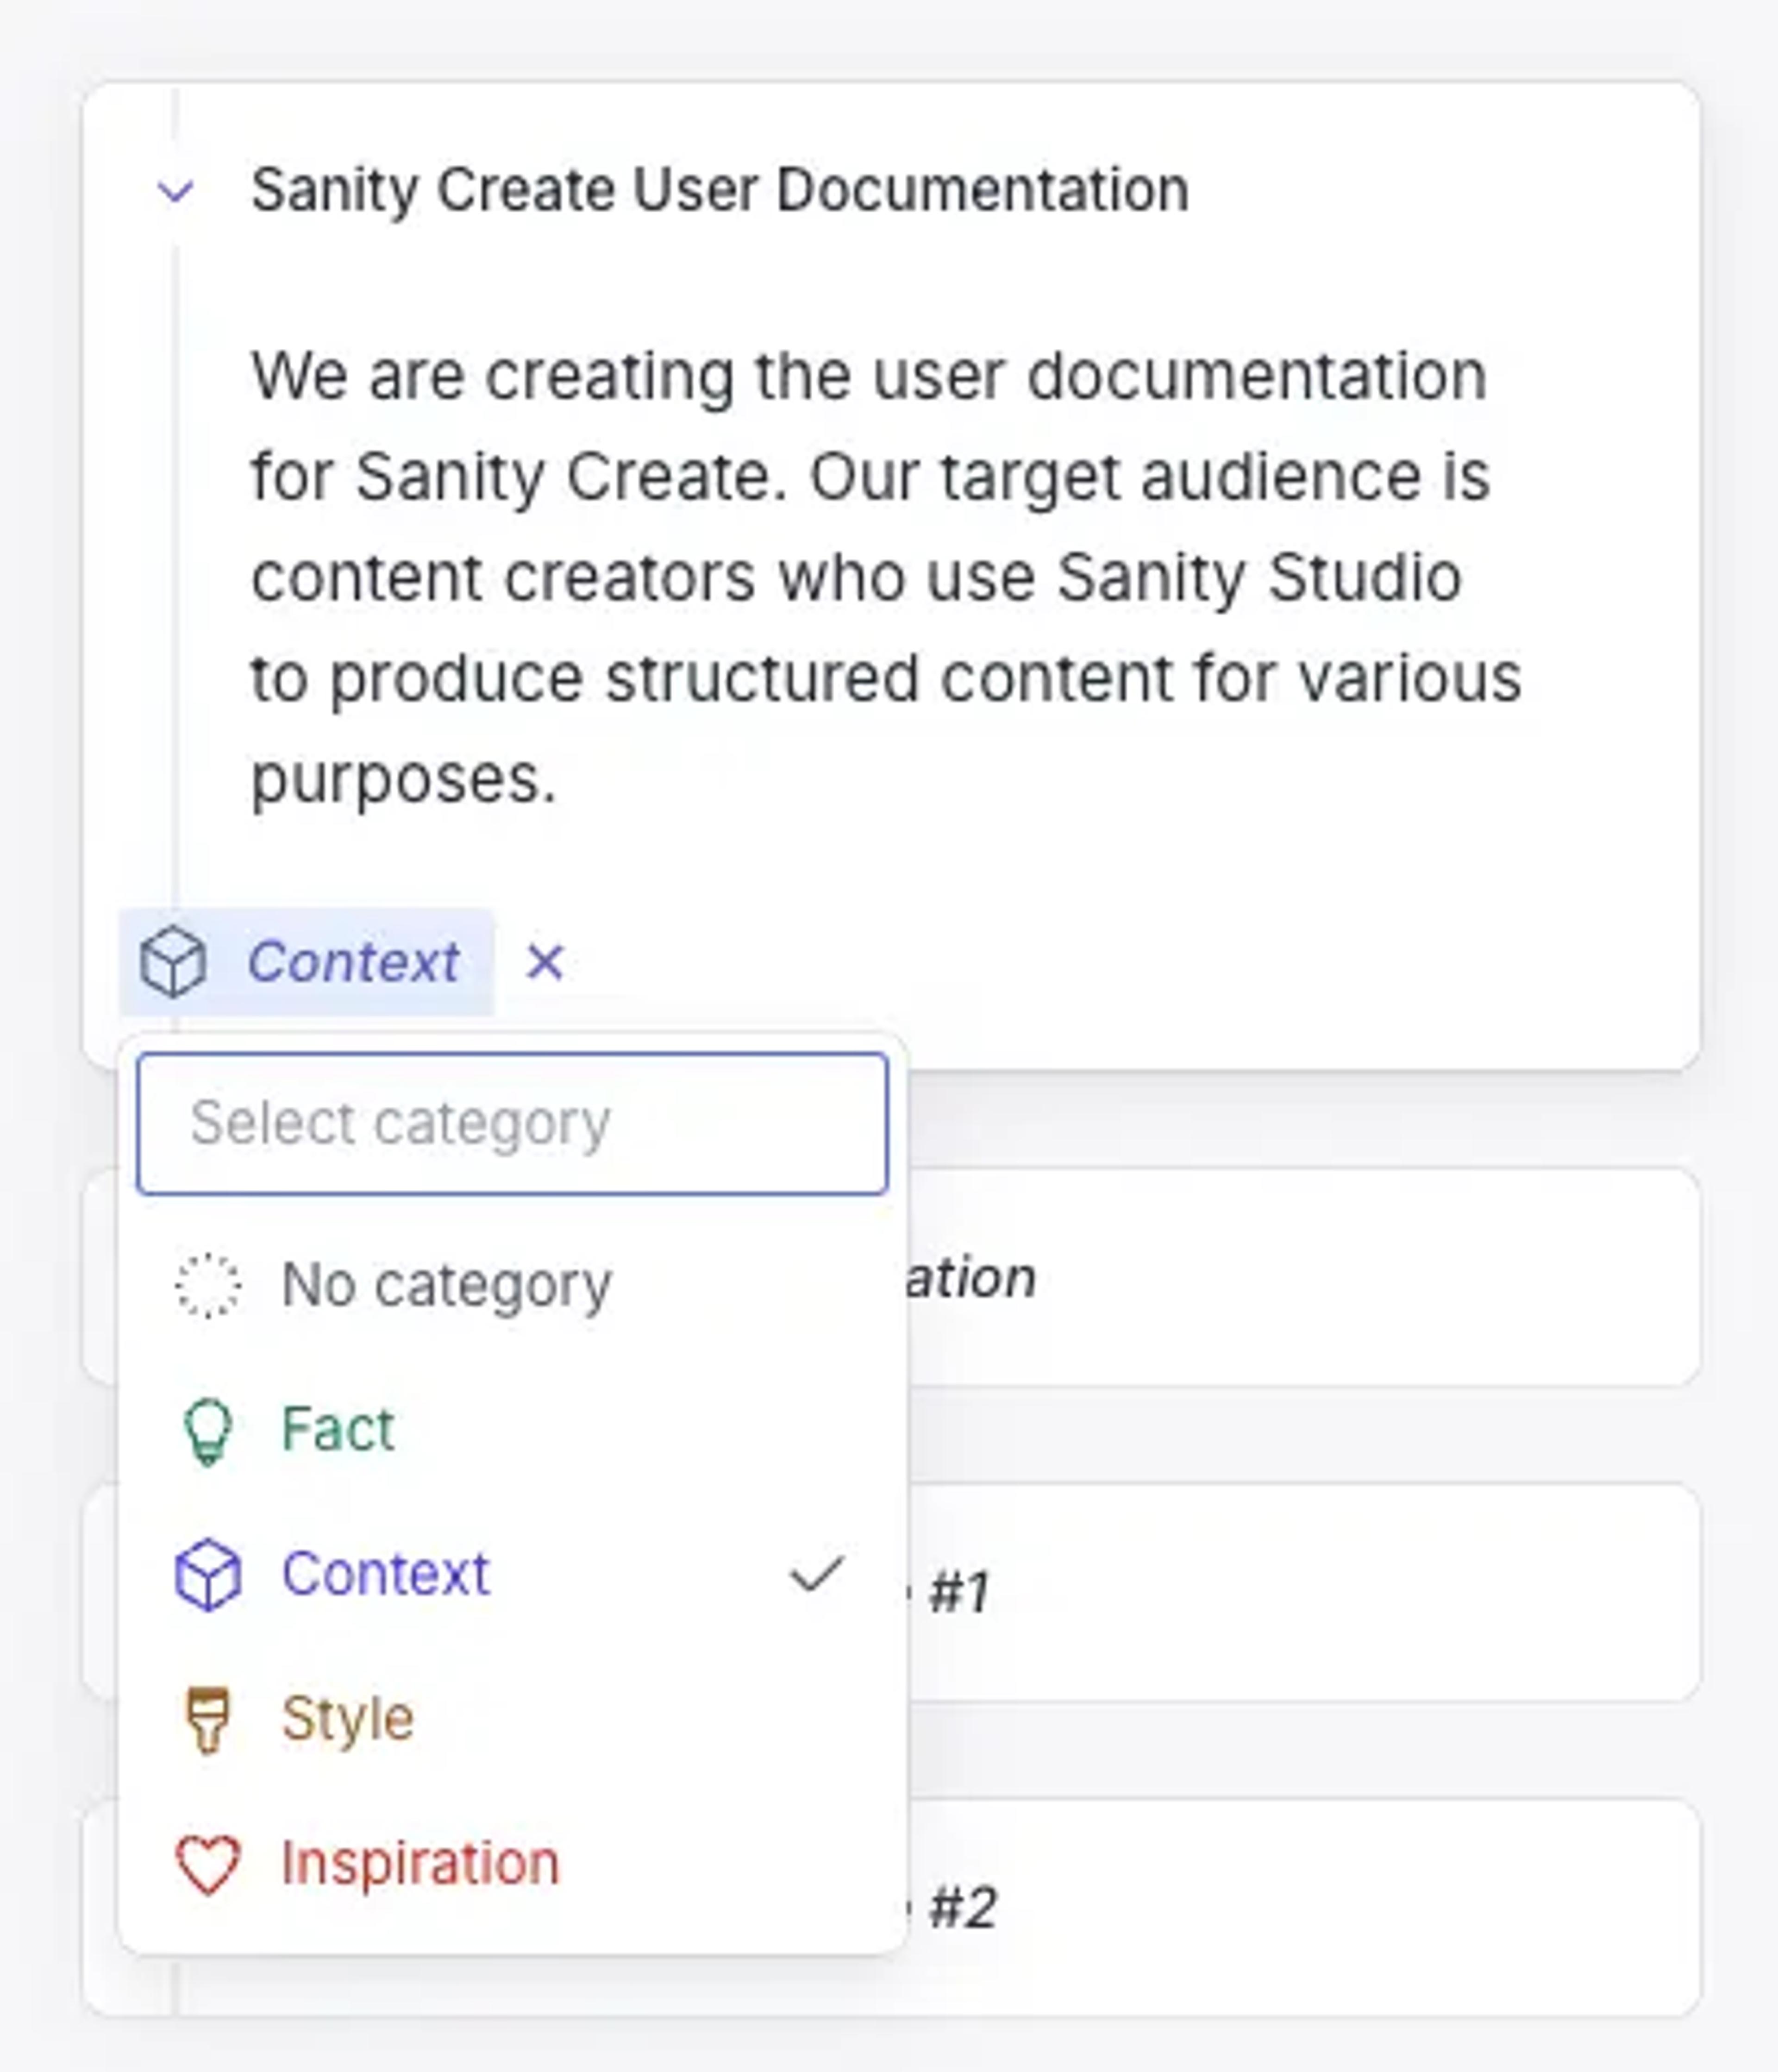
Task: Click the dotted circle No category icon
Action: (208, 1285)
